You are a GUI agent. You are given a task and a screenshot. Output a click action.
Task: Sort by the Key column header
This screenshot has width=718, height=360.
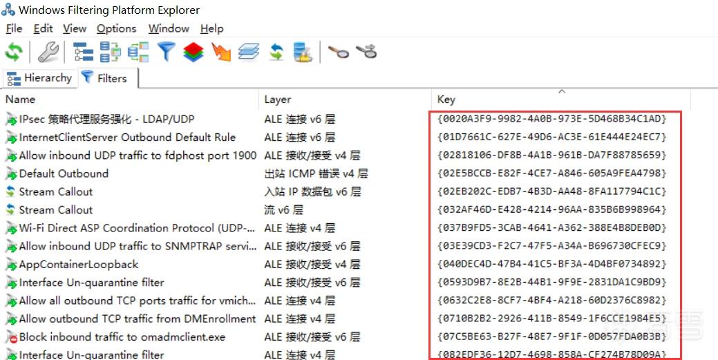560,100
